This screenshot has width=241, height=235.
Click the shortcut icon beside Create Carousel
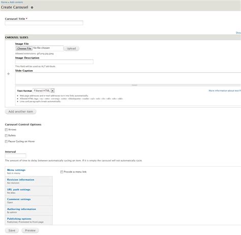pos(32,8)
